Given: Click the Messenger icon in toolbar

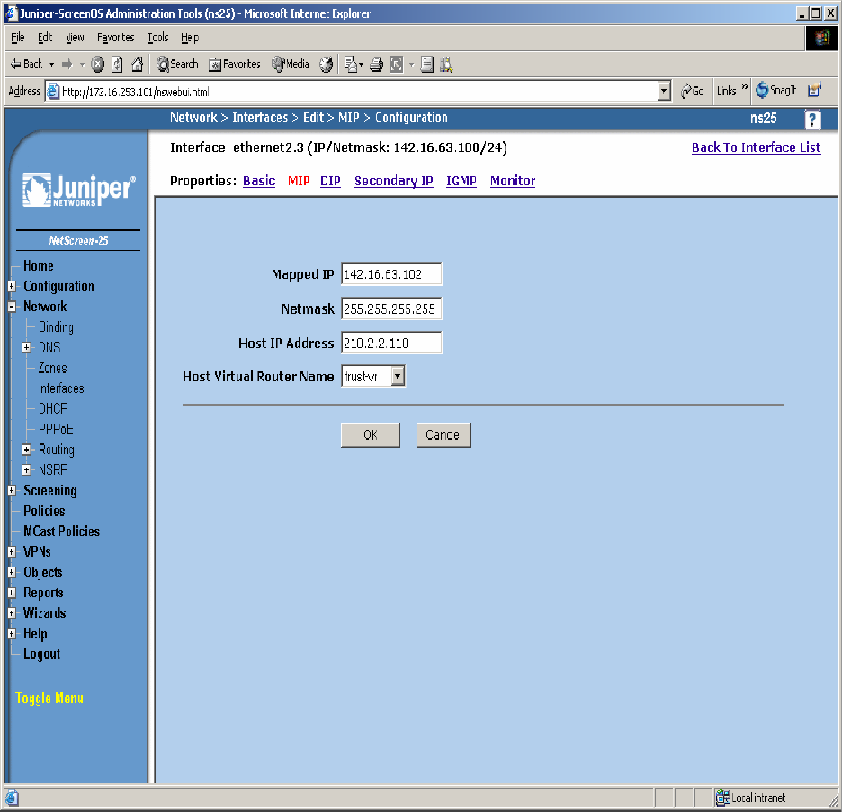Looking at the screenshot, I should tap(446, 65).
